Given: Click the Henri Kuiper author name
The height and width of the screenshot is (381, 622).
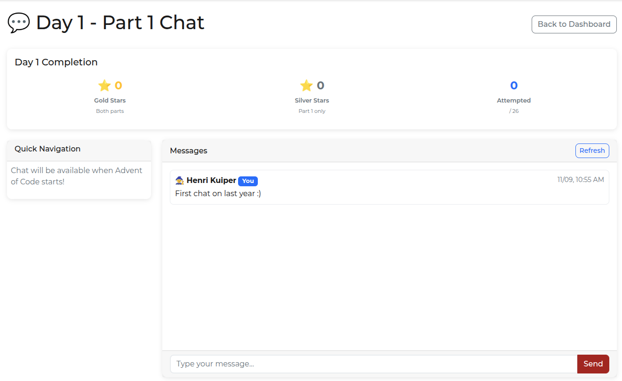Looking at the screenshot, I should point(211,181).
